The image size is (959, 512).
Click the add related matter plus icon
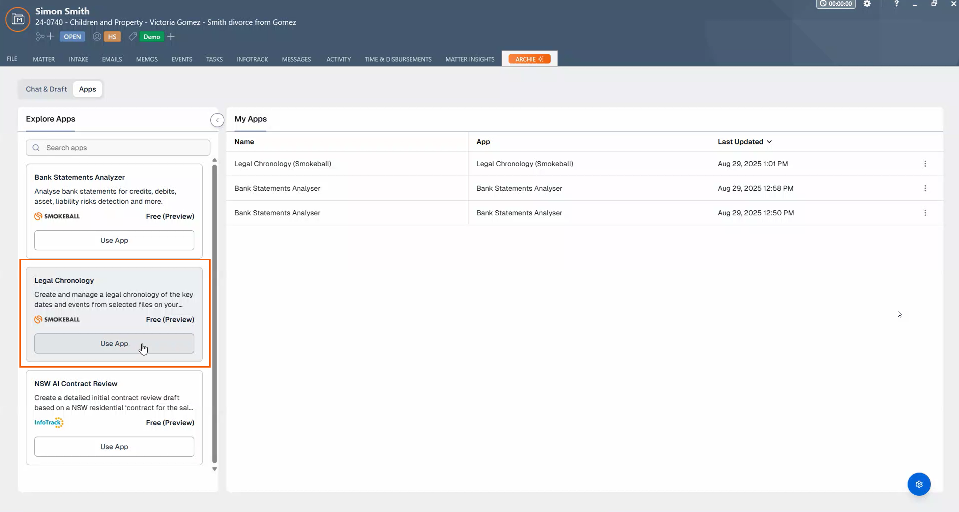tap(51, 36)
